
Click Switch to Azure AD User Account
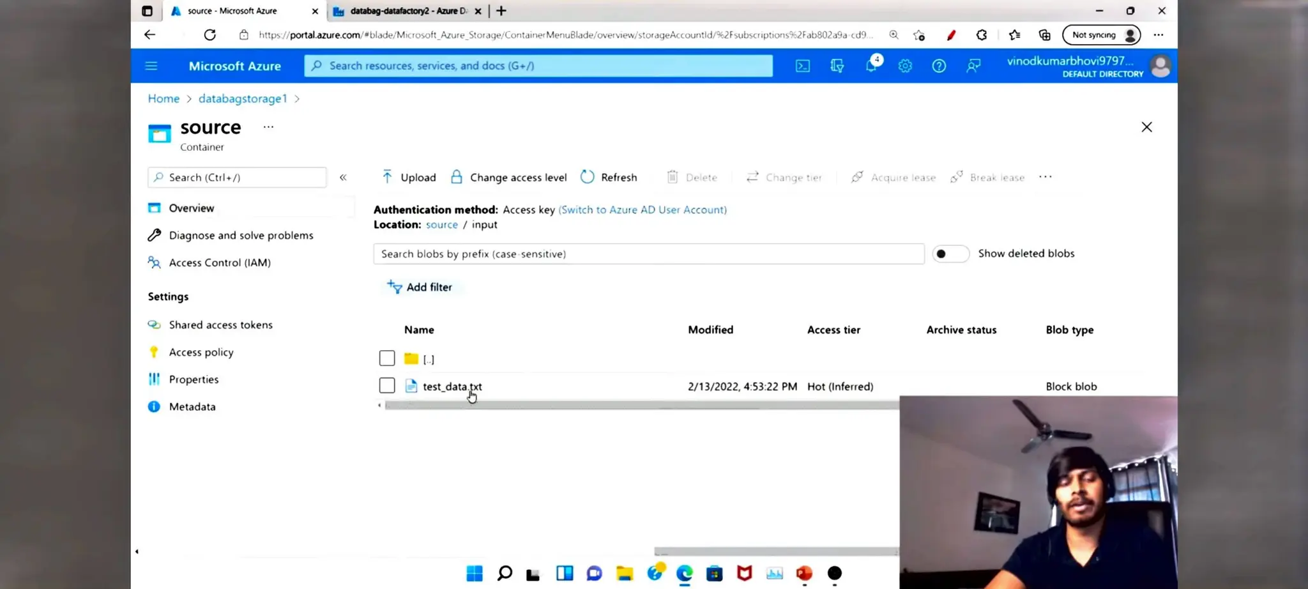click(x=643, y=210)
